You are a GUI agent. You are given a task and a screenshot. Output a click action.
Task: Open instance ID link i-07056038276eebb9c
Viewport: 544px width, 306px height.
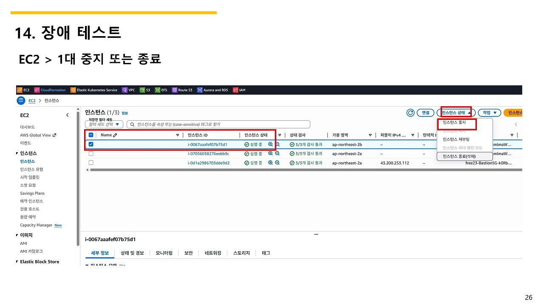(208, 153)
